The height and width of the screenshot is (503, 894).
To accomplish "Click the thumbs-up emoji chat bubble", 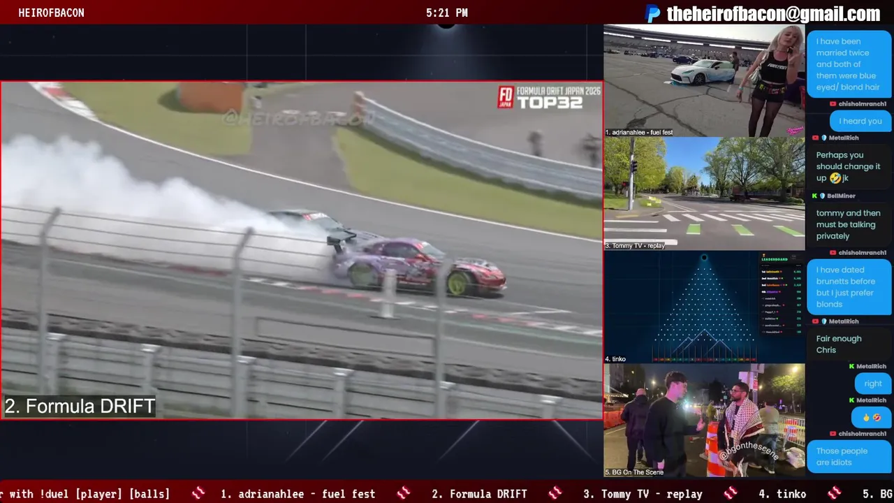I will point(872,418).
